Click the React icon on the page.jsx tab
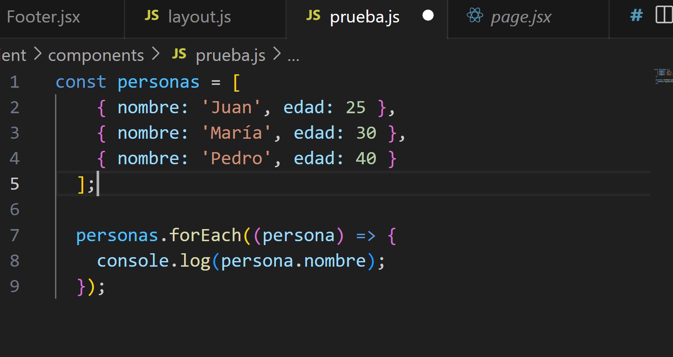The height and width of the screenshot is (357, 673). [x=475, y=15]
